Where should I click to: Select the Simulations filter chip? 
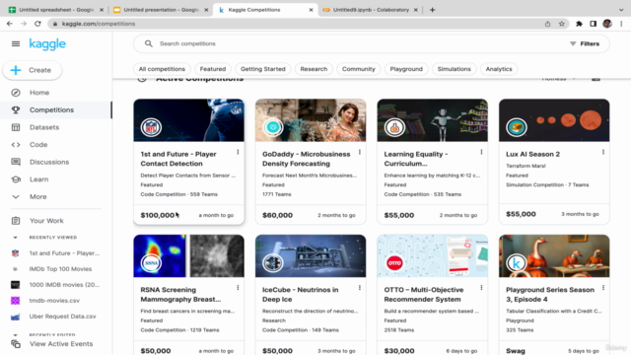454,69
